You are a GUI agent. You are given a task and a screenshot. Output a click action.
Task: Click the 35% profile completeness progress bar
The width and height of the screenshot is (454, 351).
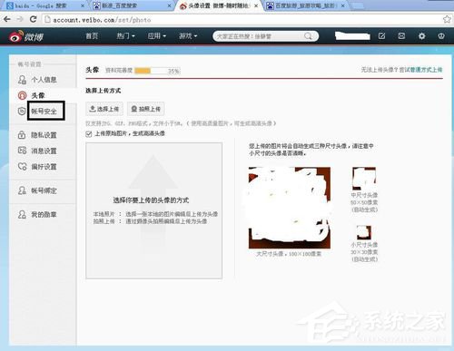(157, 71)
